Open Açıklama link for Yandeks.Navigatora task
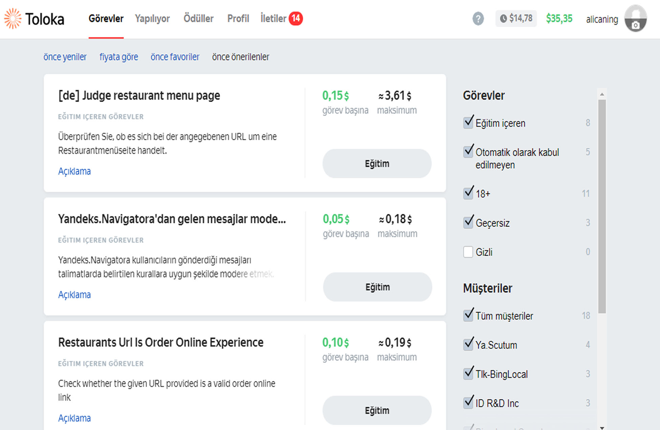This screenshot has width=660, height=430. point(74,295)
